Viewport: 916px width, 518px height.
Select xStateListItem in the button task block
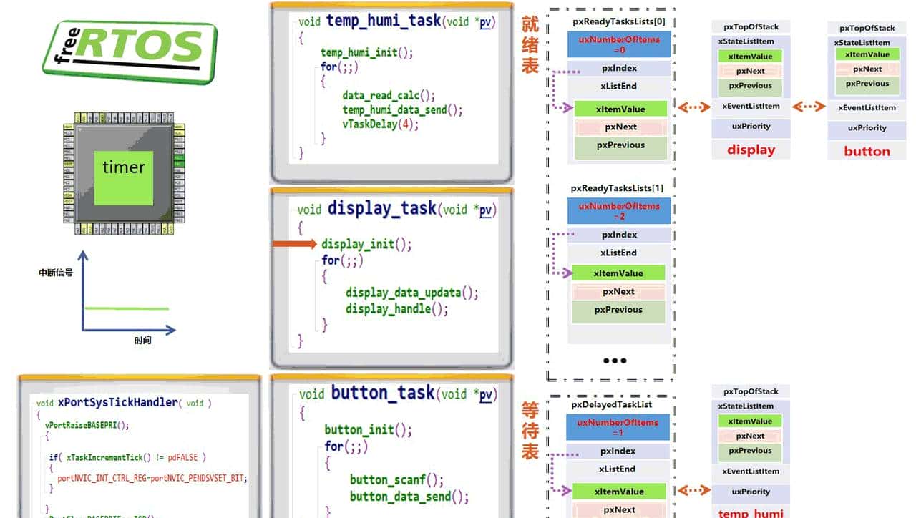coord(862,43)
